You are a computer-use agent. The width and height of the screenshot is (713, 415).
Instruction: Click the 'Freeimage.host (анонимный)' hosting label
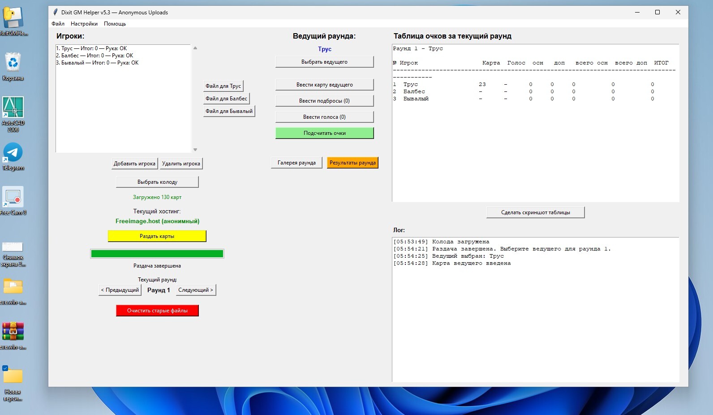tap(157, 221)
